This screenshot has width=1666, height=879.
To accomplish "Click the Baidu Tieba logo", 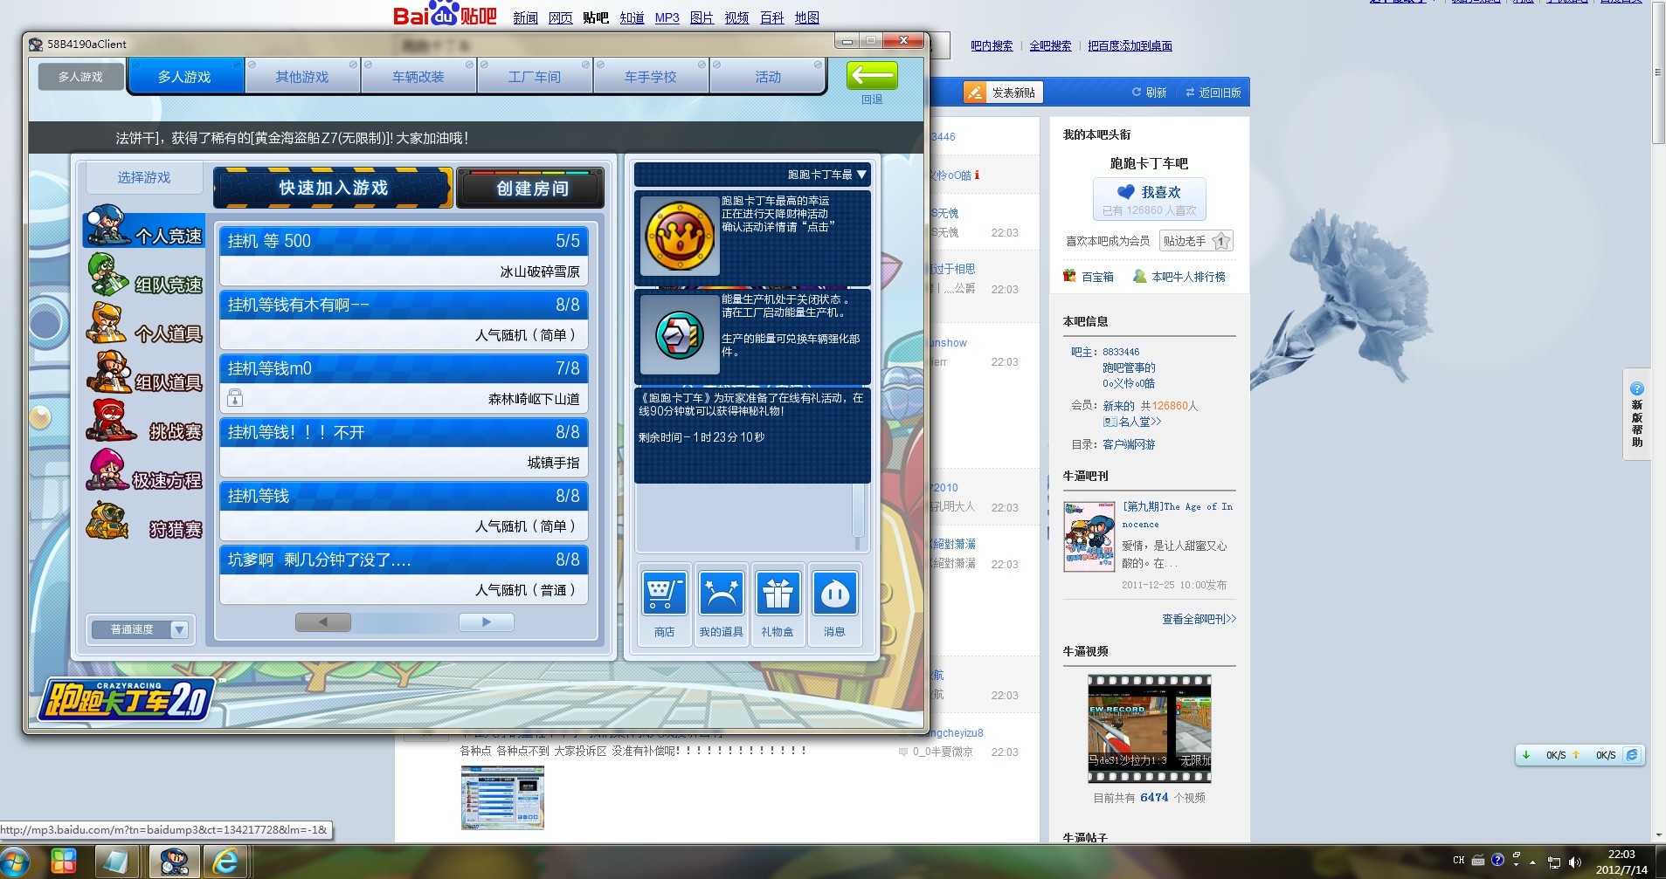I will pyautogui.click(x=445, y=15).
